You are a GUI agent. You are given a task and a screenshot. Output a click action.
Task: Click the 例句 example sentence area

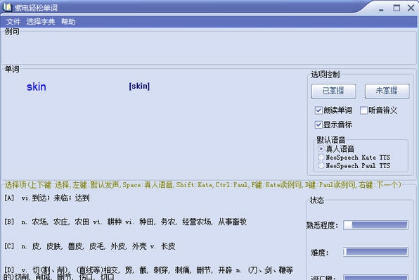[x=209, y=48]
